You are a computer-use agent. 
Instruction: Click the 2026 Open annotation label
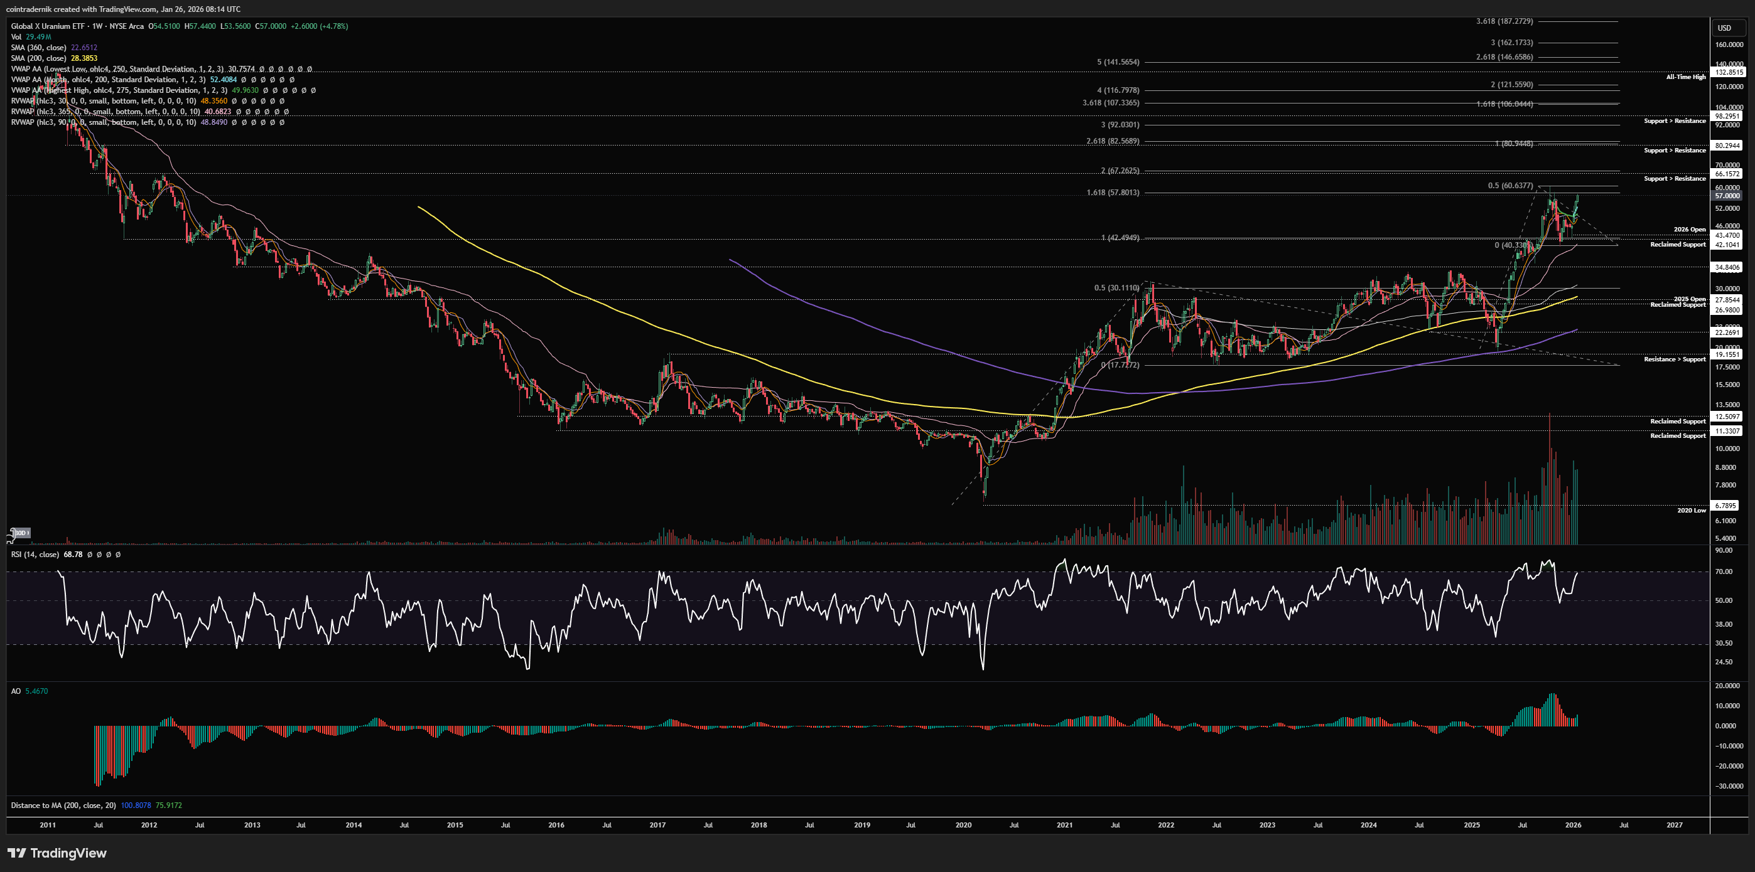(x=1690, y=230)
